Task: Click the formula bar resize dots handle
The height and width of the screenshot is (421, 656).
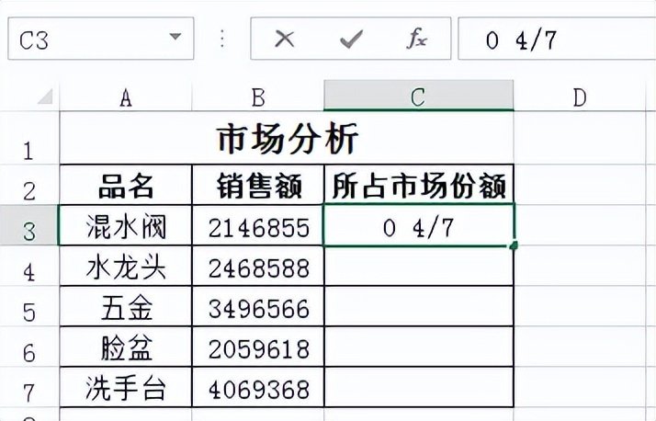Action: point(222,39)
